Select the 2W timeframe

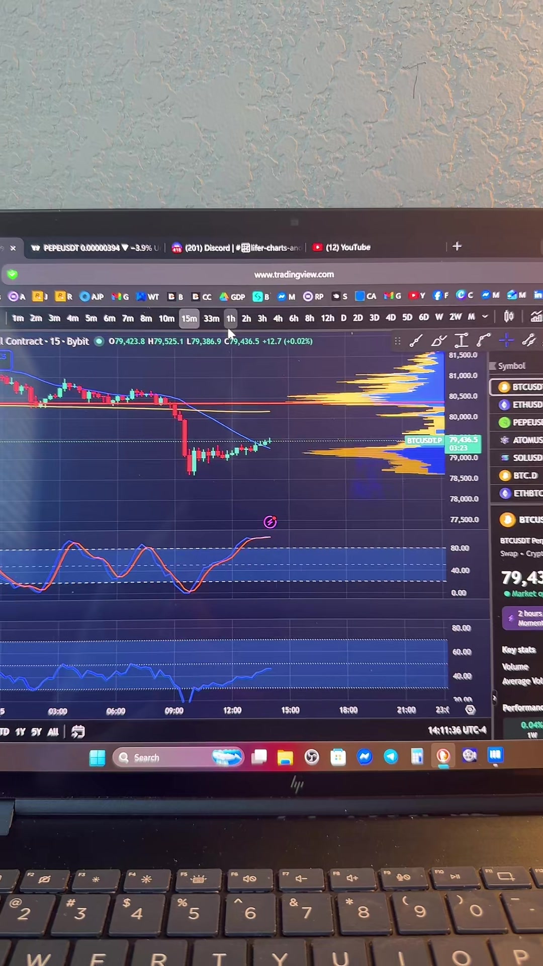tap(455, 316)
